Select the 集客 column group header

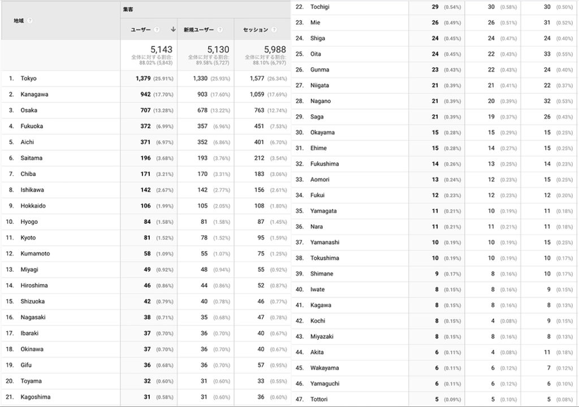128,10
